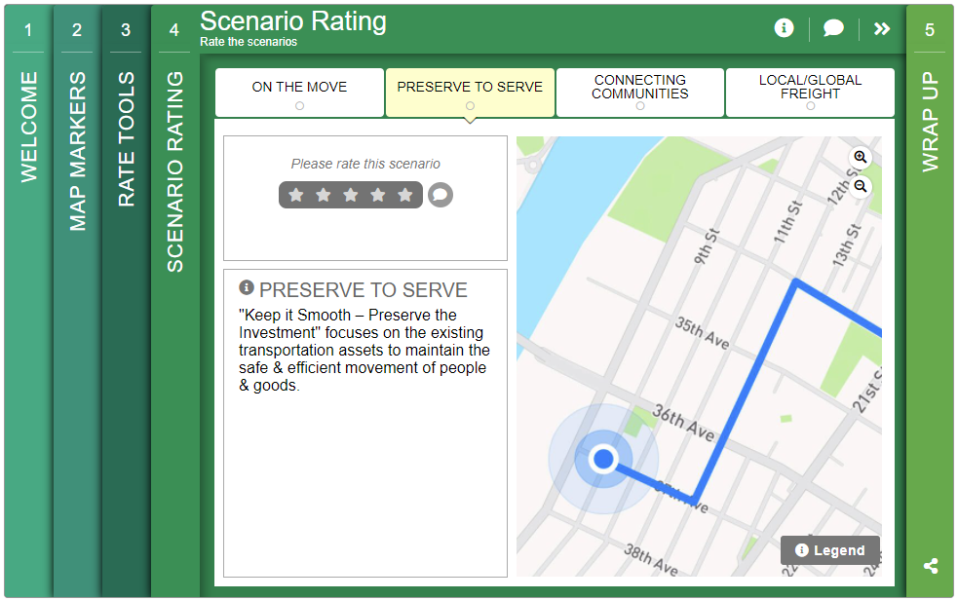
Task: Expand the Legend panel on the map
Action: (x=829, y=550)
